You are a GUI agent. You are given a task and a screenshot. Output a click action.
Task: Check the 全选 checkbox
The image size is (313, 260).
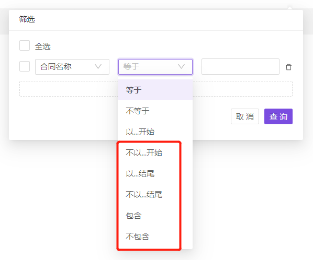point(25,45)
